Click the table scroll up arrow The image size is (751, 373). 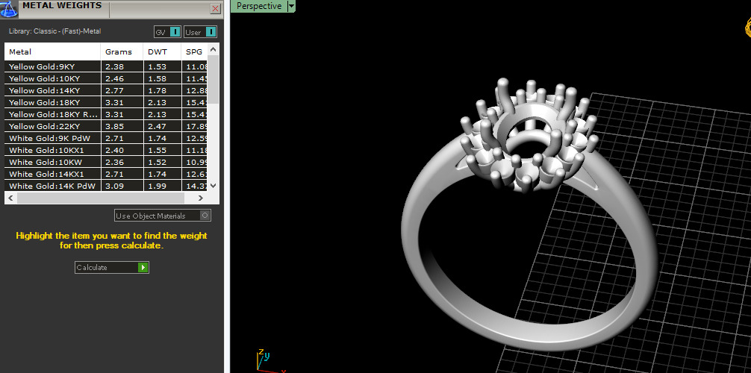pyautogui.click(x=214, y=48)
